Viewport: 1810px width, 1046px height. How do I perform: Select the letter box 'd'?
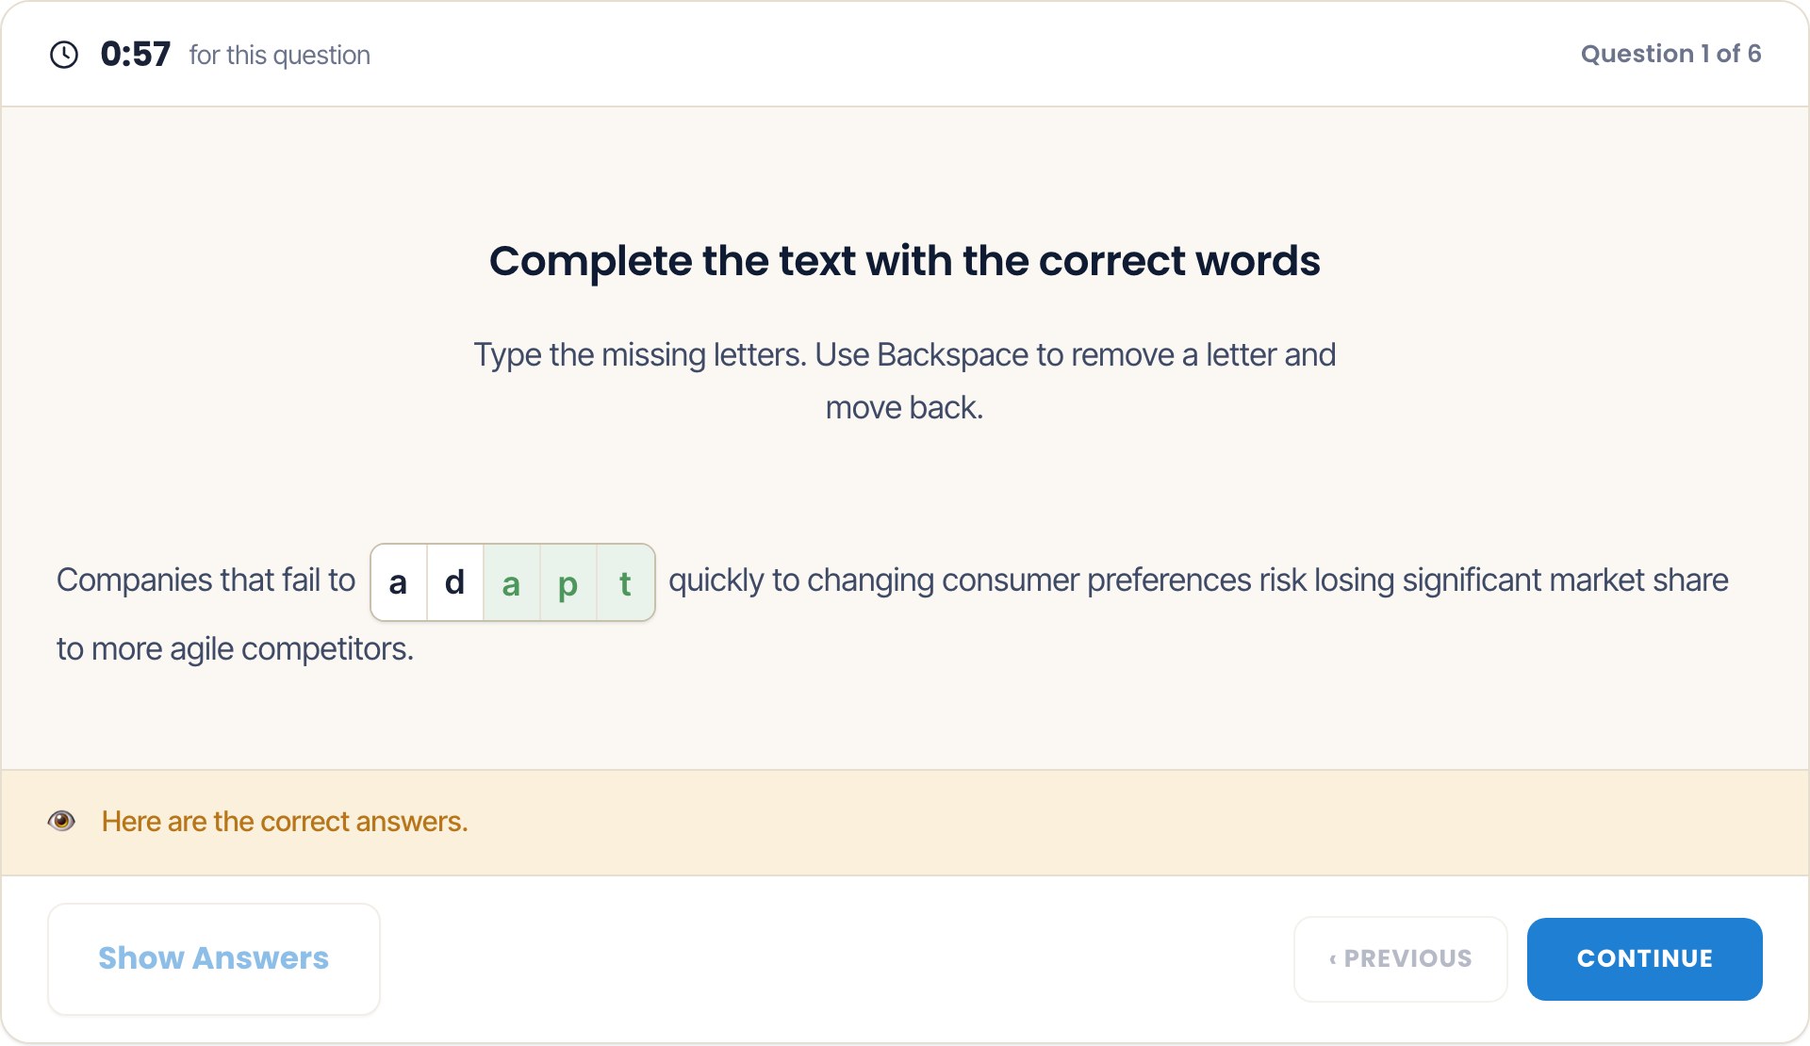coord(455,582)
